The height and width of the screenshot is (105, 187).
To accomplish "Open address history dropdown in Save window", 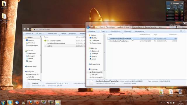I will point(172,27).
